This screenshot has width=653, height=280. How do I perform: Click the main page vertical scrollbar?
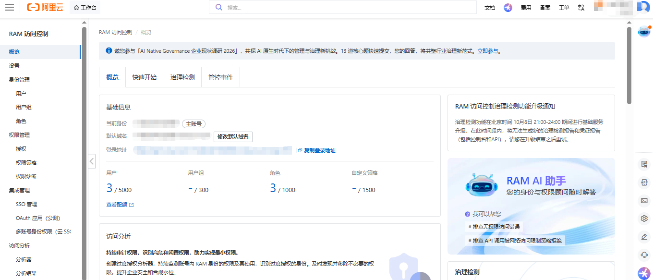pyautogui.click(x=629, y=65)
